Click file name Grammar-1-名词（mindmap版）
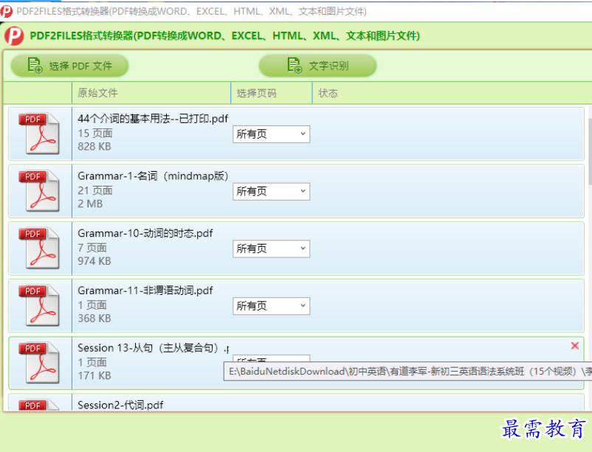The width and height of the screenshot is (592, 452). 153,176
